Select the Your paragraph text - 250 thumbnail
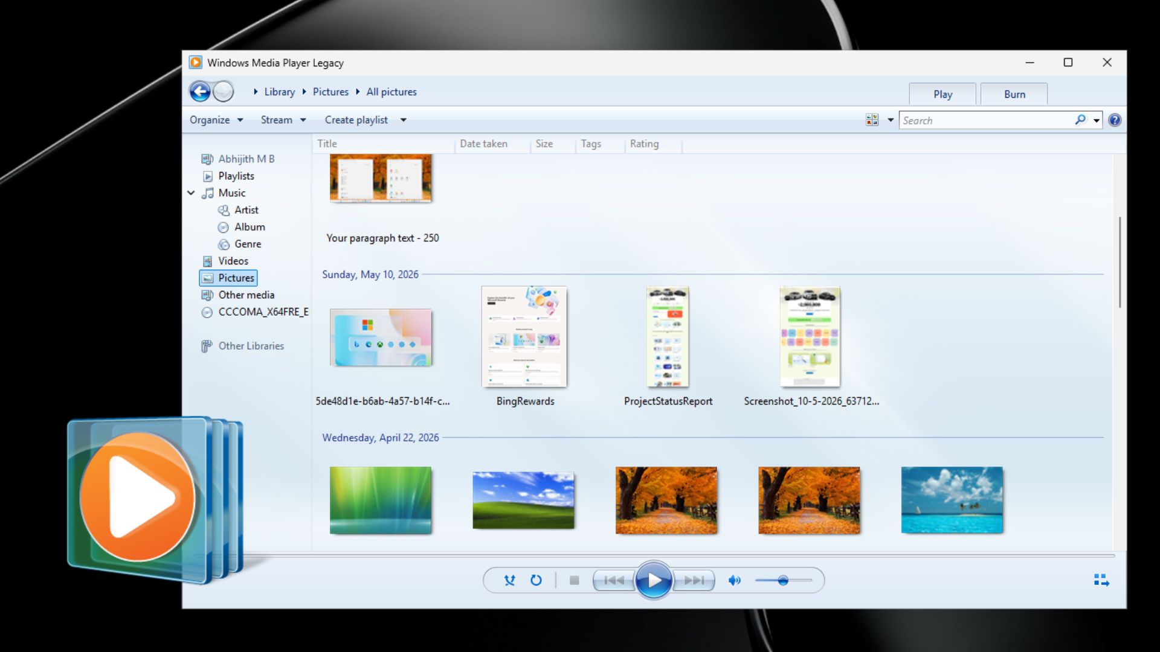 tap(381, 177)
